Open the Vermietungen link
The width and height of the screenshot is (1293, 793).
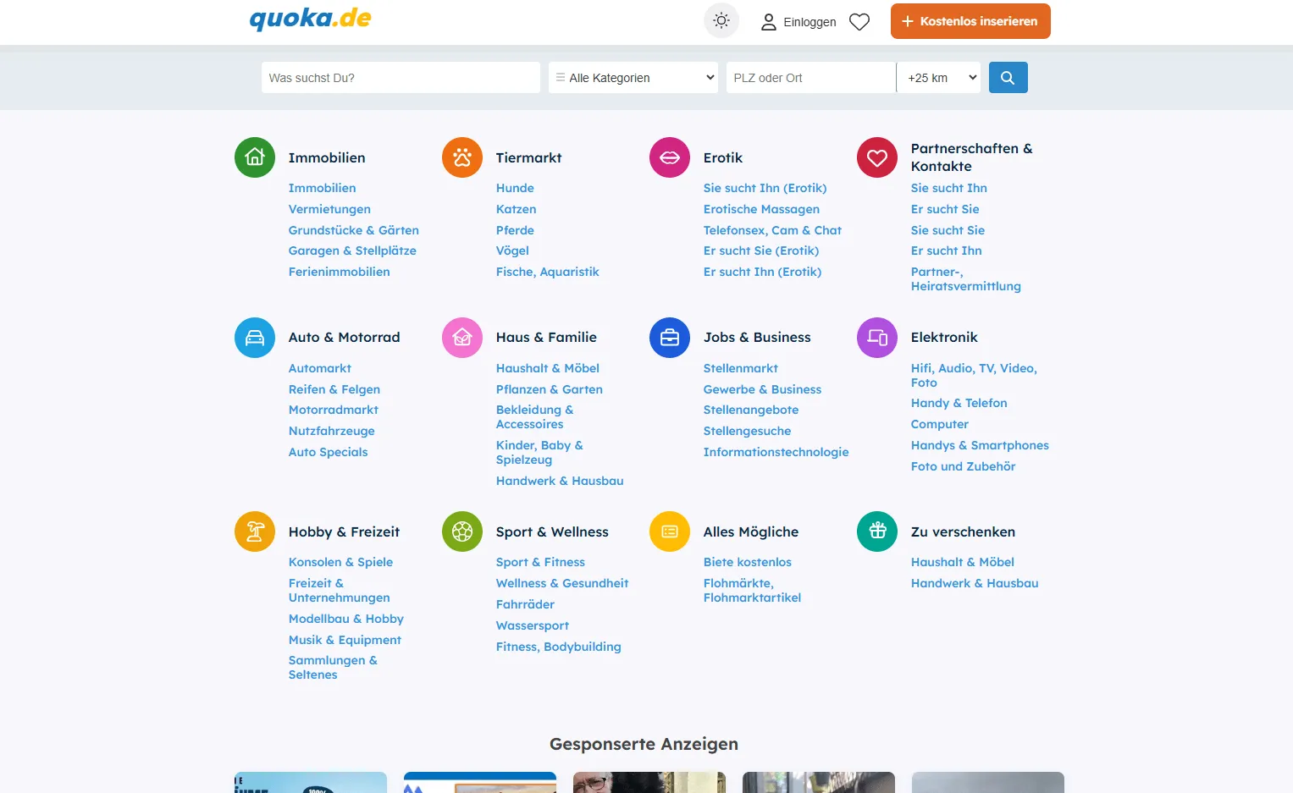(329, 209)
